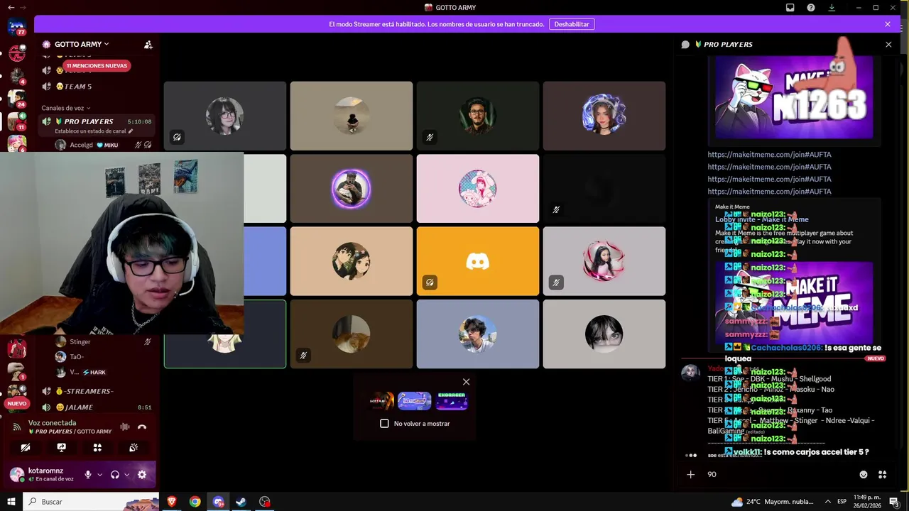Join the TEAM 5 voice channel
The height and width of the screenshot is (511, 909).
[x=78, y=87]
